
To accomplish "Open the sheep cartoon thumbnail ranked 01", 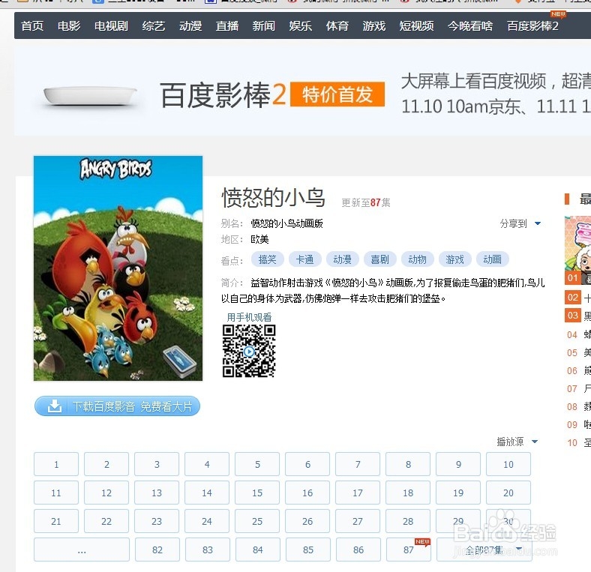I will [x=577, y=250].
